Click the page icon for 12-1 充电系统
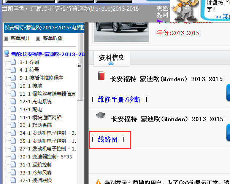 tap(13, 101)
